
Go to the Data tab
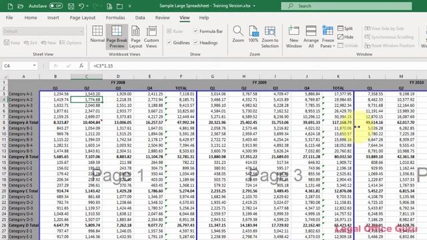point(140,18)
